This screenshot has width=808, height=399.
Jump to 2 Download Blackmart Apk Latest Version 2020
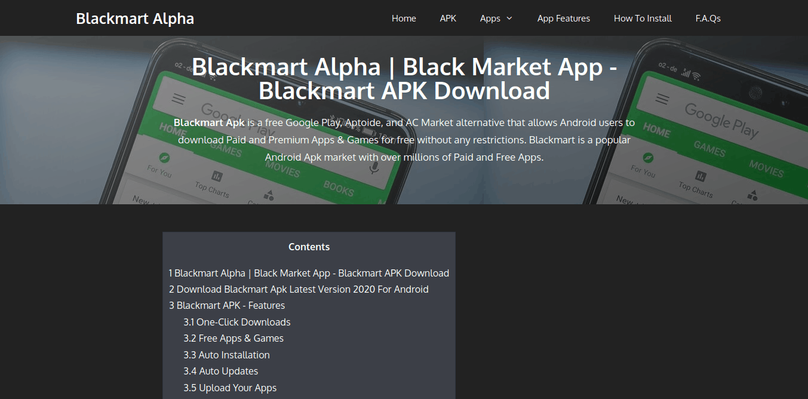299,289
